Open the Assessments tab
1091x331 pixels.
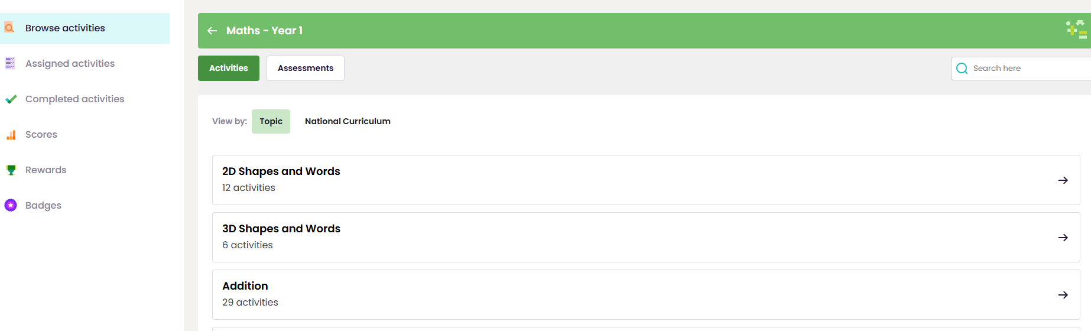click(305, 68)
